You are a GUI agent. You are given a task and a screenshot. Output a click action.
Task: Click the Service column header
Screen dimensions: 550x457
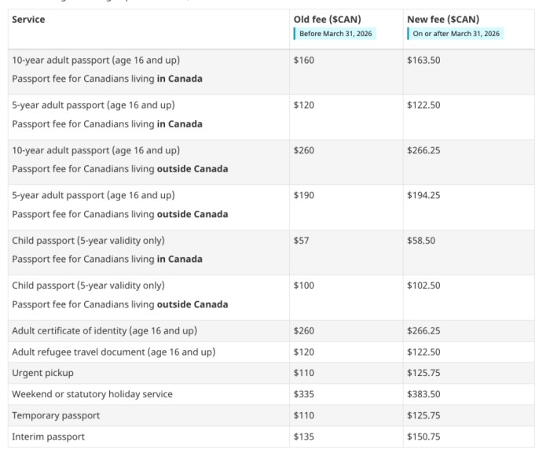pyautogui.click(x=28, y=20)
